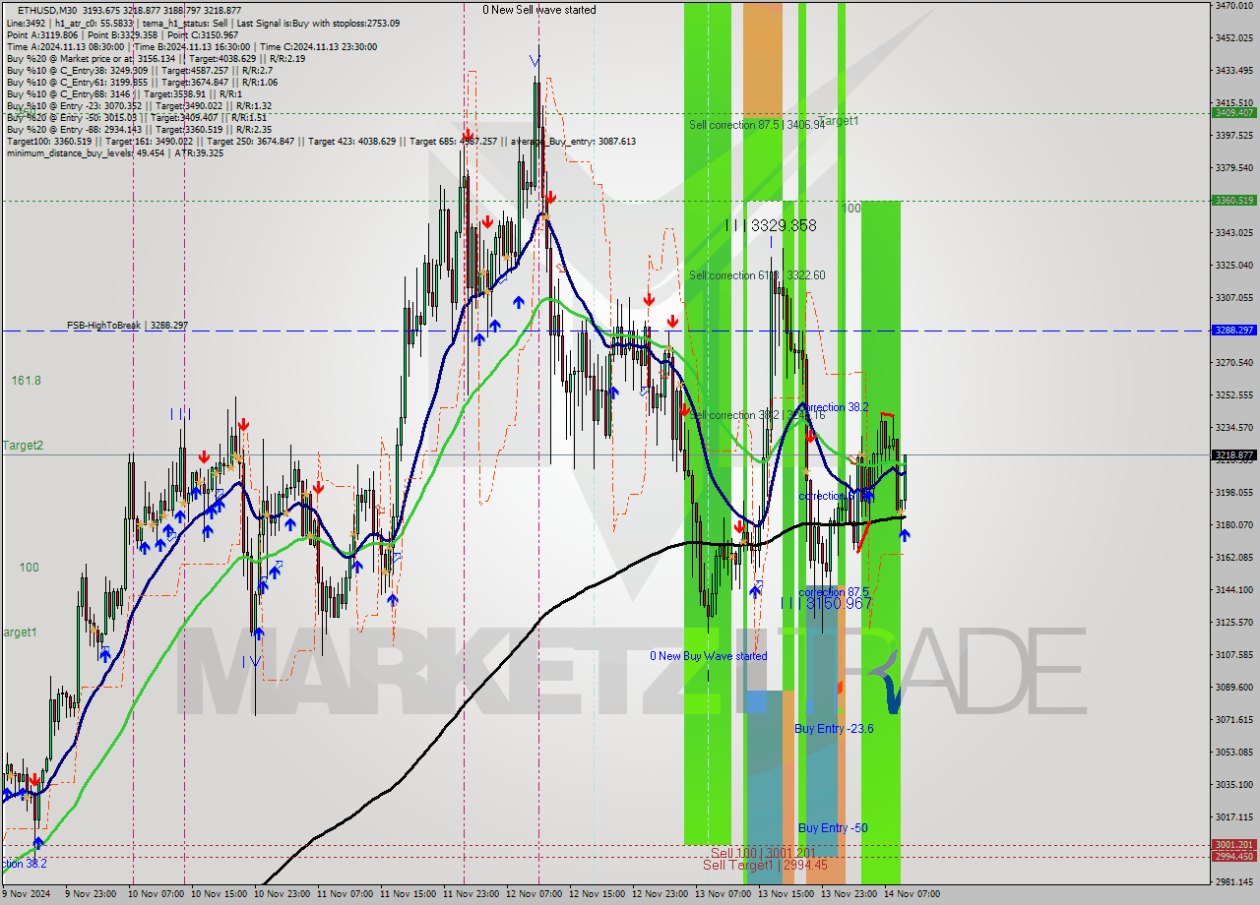Select the 'I I I 3329.358' high marker
Screen dimensions: 1260x905
click(771, 225)
